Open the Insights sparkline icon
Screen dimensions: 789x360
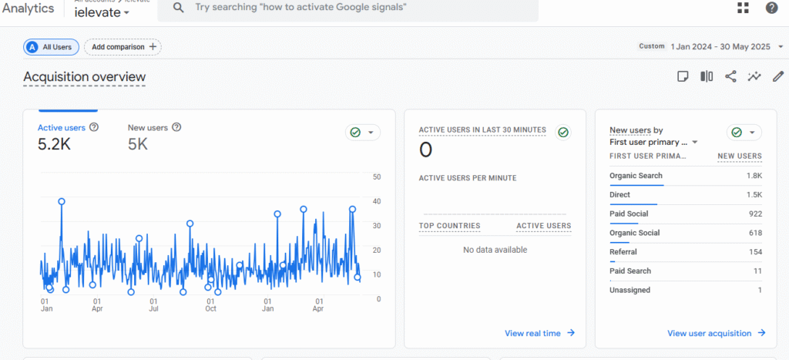(754, 76)
